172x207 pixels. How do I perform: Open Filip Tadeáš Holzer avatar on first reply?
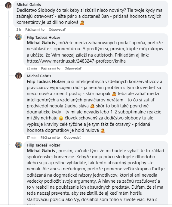(x=19, y=37)
